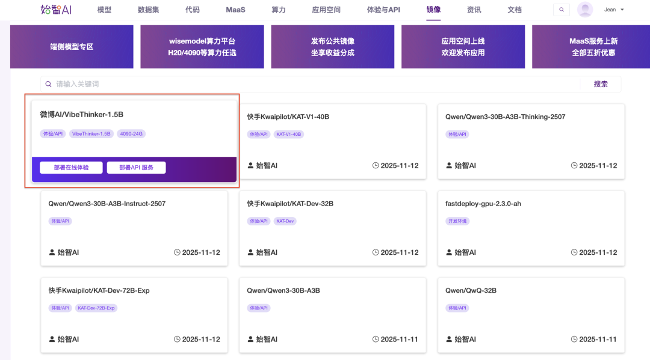
Task: Click author icon on fastdeploy-gpu card
Action: (449, 252)
